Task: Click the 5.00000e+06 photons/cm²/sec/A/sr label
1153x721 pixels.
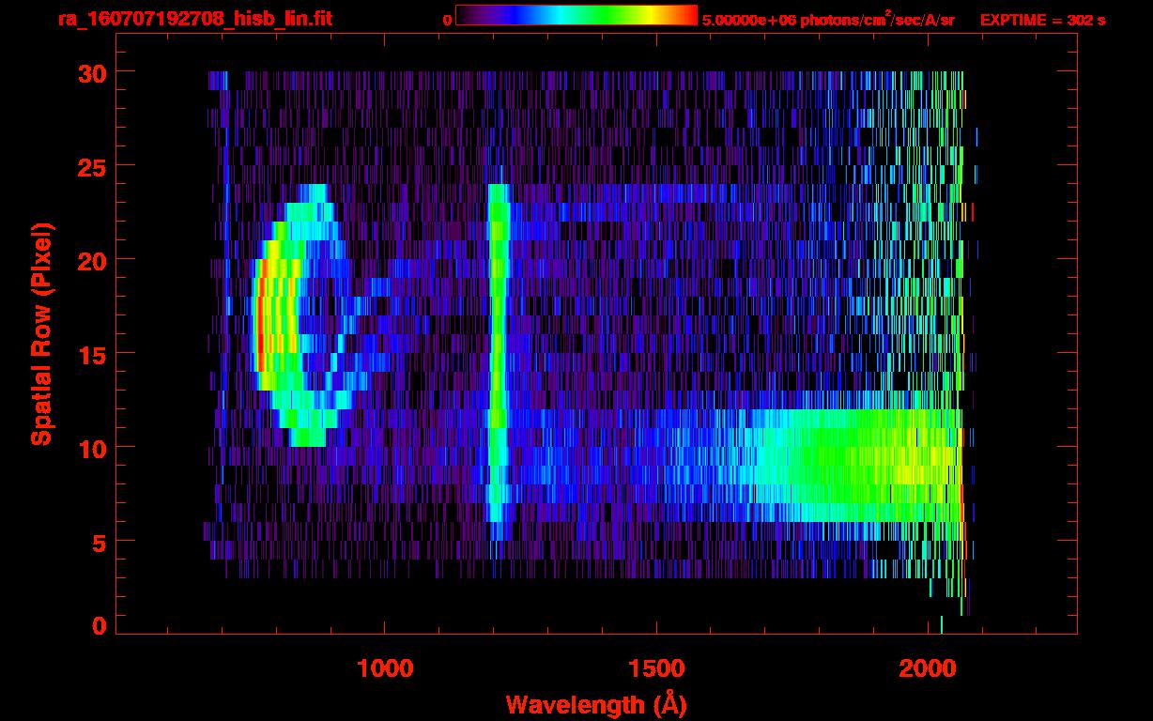Action: [828, 20]
